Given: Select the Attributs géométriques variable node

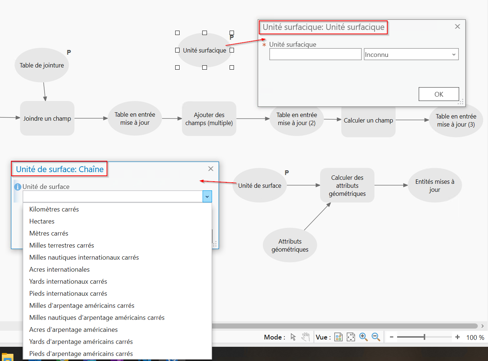Looking at the screenshot, I should pos(290,245).
